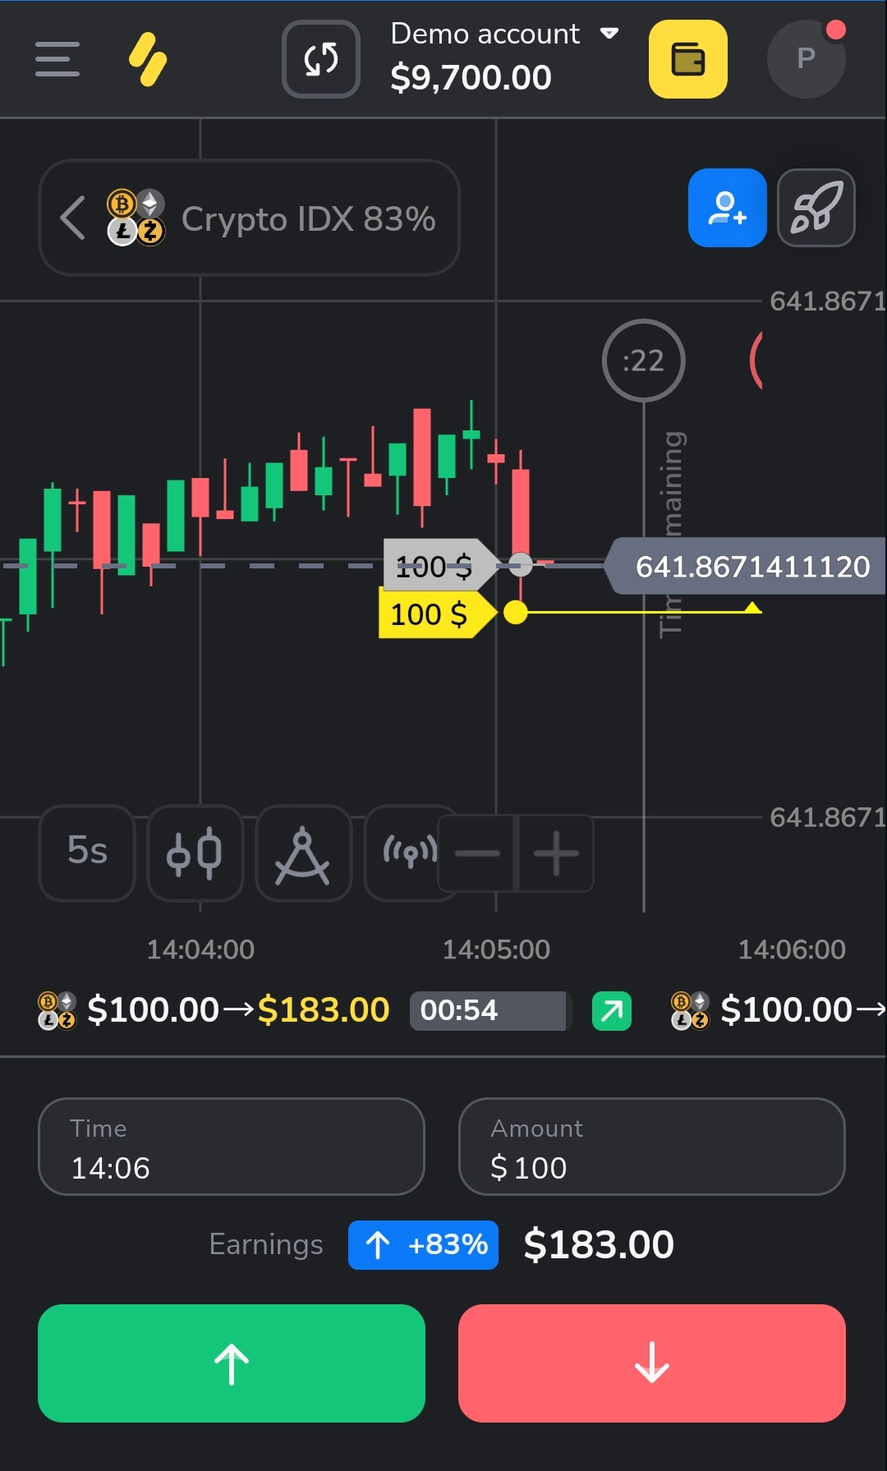The width and height of the screenshot is (887, 1471).
Task: Open the candlestick chart type selector
Action: [x=195, y=853]
